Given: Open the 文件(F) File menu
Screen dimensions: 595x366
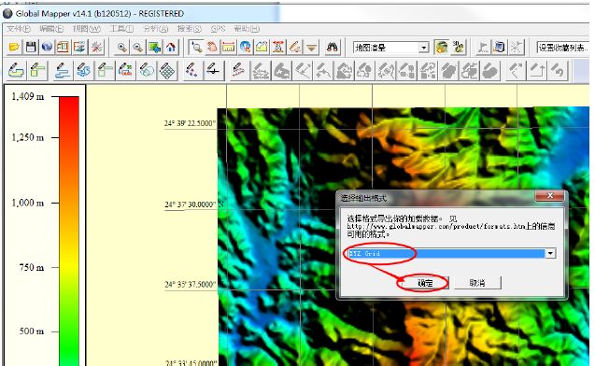Looking at the screenshot, I should pyautogui.click(x=19, y=29).
